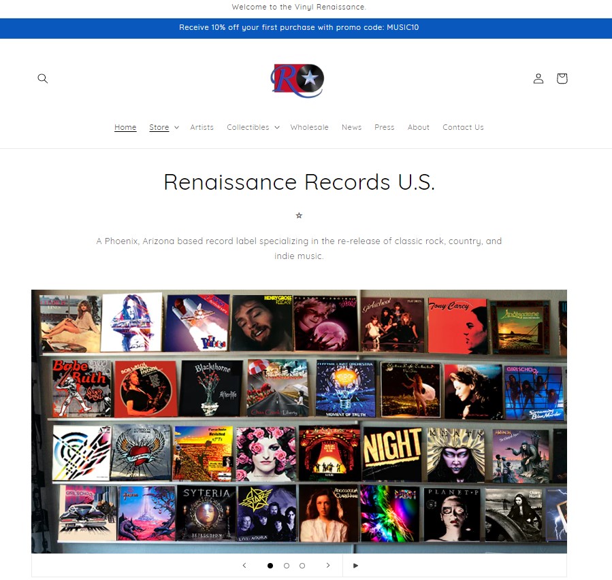Click the Babe Ruth album cover

[x=82, y=388]
